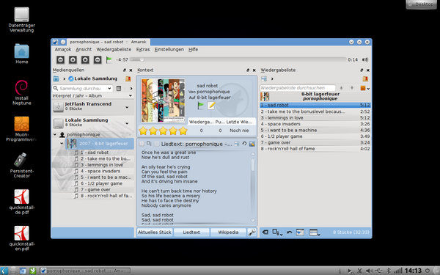The width and height of the screenshot is (440, 275).
Task: Click the stop button in toolbar
Action: point(85,59)
